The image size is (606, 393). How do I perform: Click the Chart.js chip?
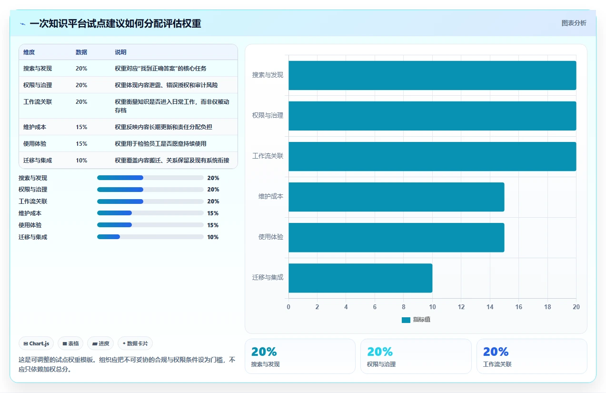click(36, 343)
